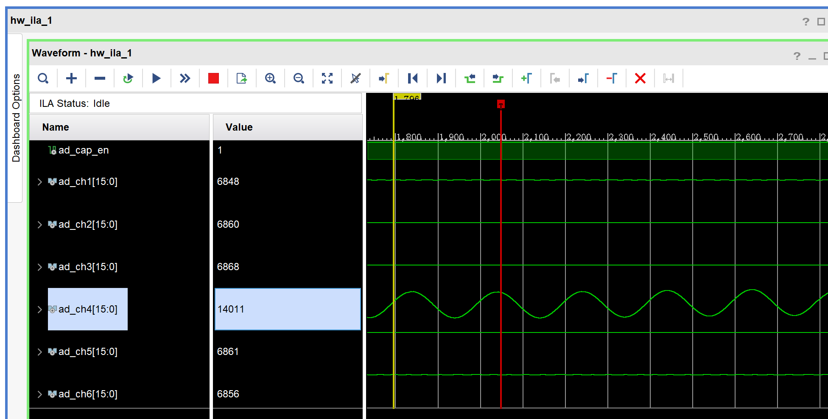828x419 pixels.
Task: Click the red trigger marker flag
Action: click(x=501, y=104)
